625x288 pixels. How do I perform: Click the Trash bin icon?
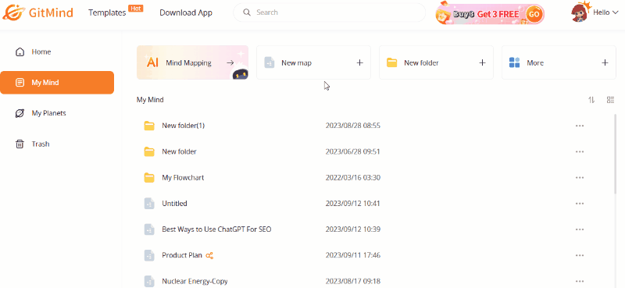point(20,144)
